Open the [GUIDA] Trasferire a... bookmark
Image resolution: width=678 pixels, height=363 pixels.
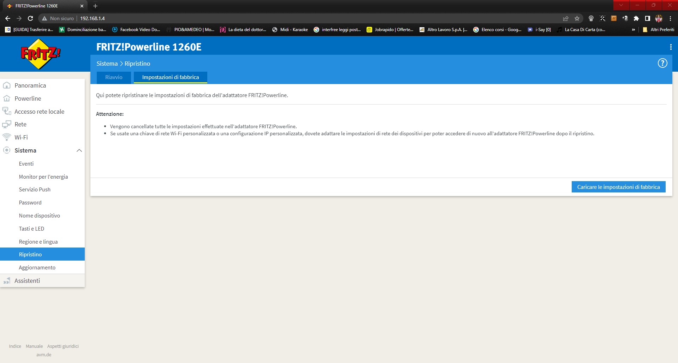[x=29, y=30]
